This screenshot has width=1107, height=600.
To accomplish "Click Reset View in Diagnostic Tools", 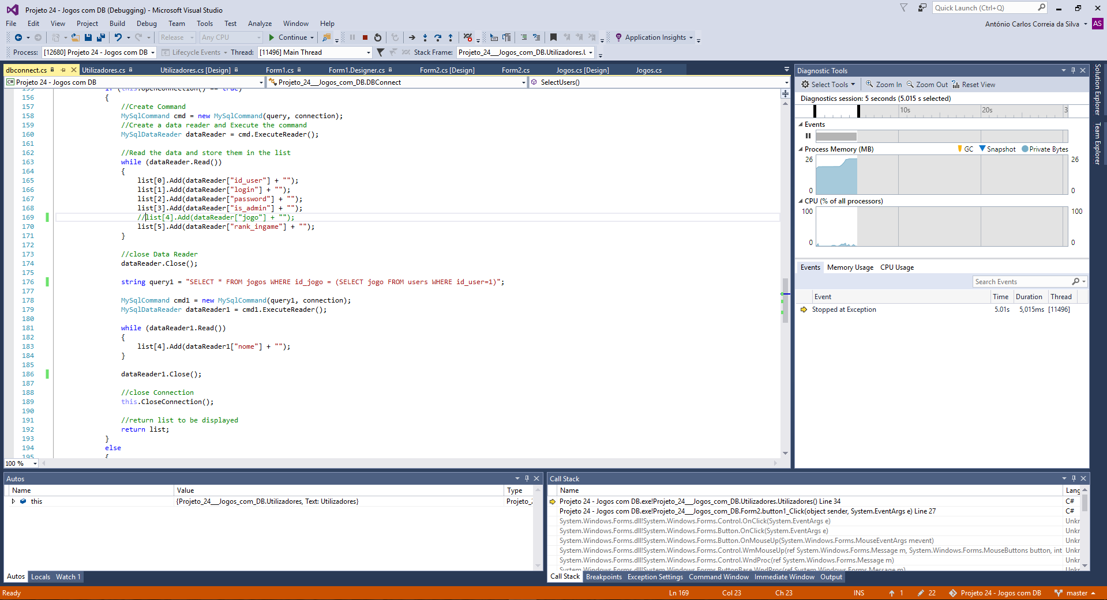I will pyautogui.click(x=974, y=84).
